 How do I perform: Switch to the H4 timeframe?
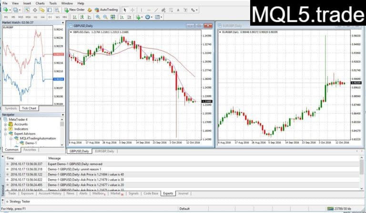(x=42, y=17)
